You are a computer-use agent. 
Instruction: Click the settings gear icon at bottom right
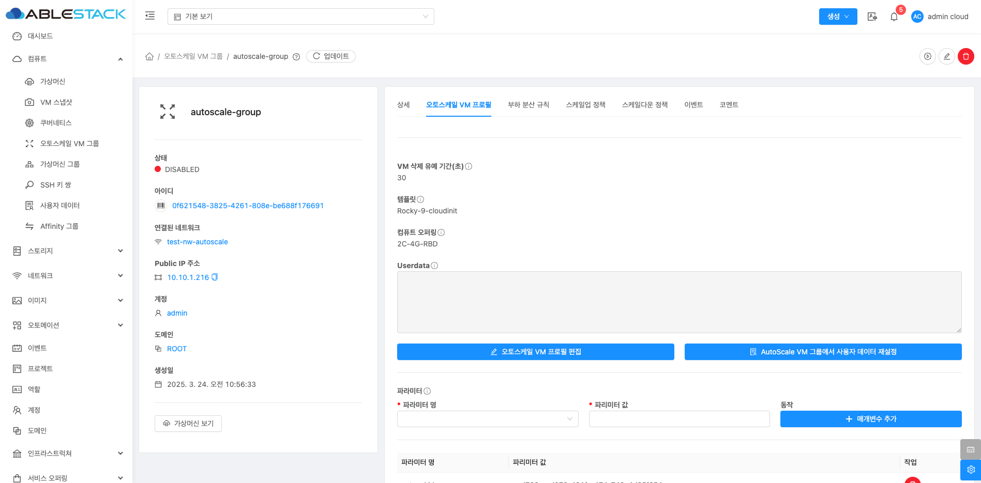pyautogui.click(x=971, y=470)
